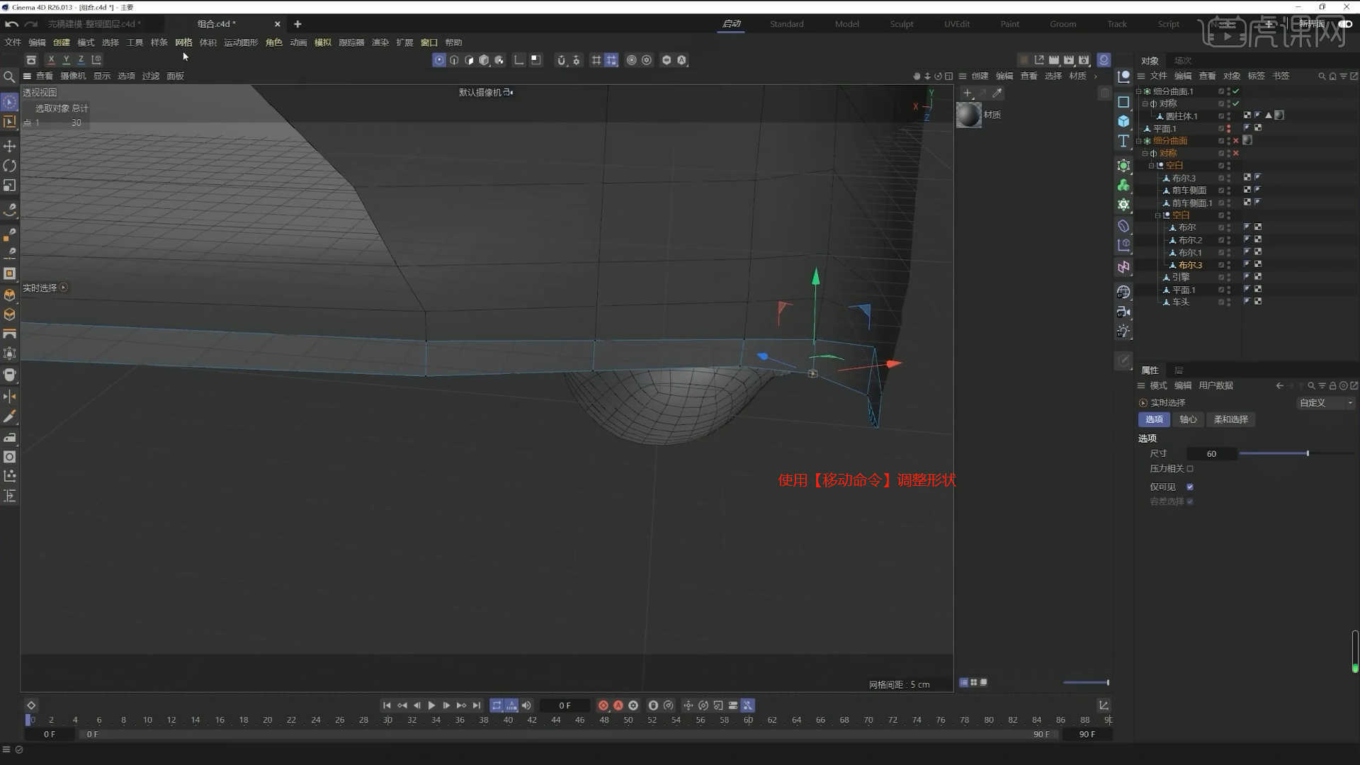Viewport: 1360px width, 765px height.
Task: Collapse the 细分曲面.1 tree node
Action: click(x=1139, y=91)
